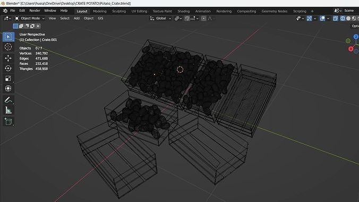This screenshot has height=202, width=359.
Task: Add a new workspace with plus
Action: coord(312,11)
